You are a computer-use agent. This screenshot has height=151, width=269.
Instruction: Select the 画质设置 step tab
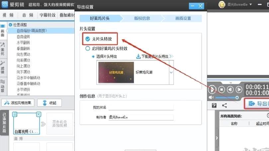pyautogui.click(x=183, y=18)
